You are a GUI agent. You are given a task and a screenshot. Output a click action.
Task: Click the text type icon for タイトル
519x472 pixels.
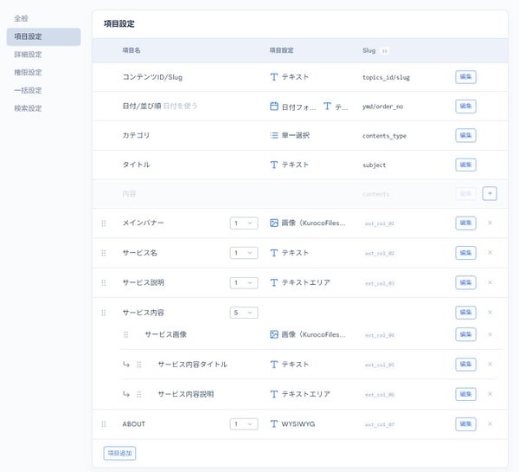[273, 165]
